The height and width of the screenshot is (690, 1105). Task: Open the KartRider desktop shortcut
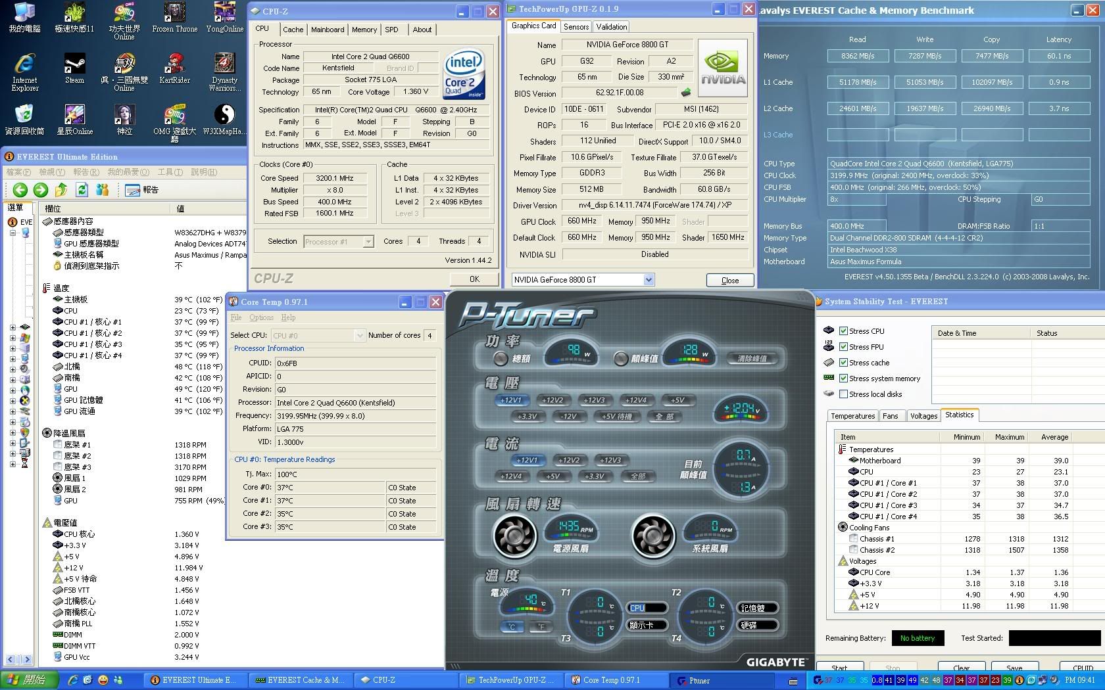[174, 69]
